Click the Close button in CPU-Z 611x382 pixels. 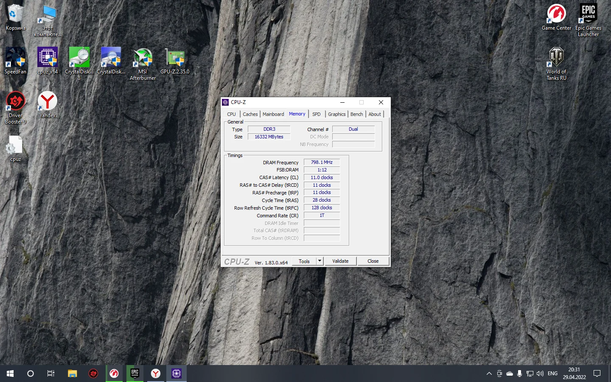(373, 261)
